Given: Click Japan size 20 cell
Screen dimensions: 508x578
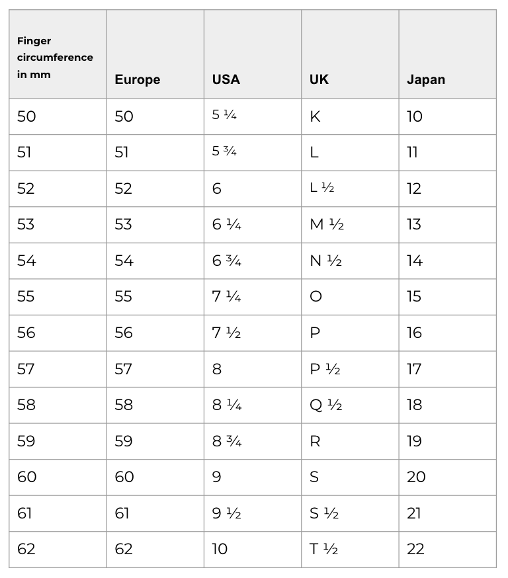Looking at the screenshot, I should 416,477.
